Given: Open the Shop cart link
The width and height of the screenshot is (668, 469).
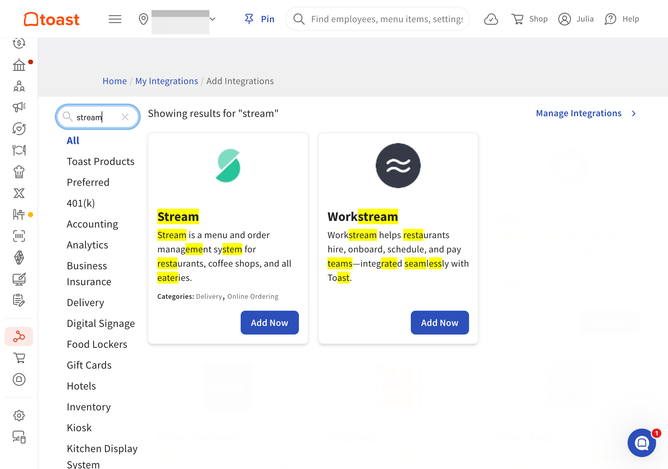Looking at the screenshot, I should click(x=529, y=19).
